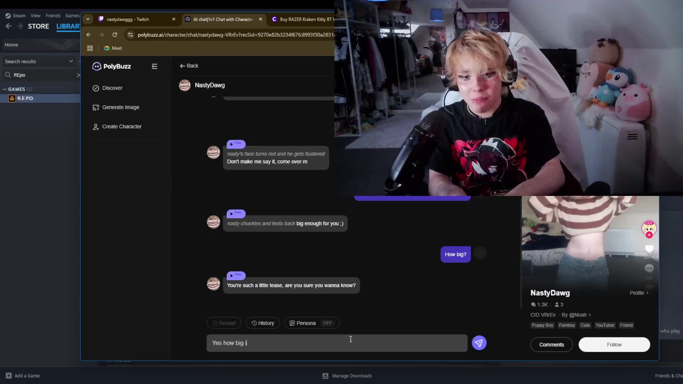Open the Steam LIBRARY tab
The width and height of the screenshot is (683, 384).
[x=68, y=26]
